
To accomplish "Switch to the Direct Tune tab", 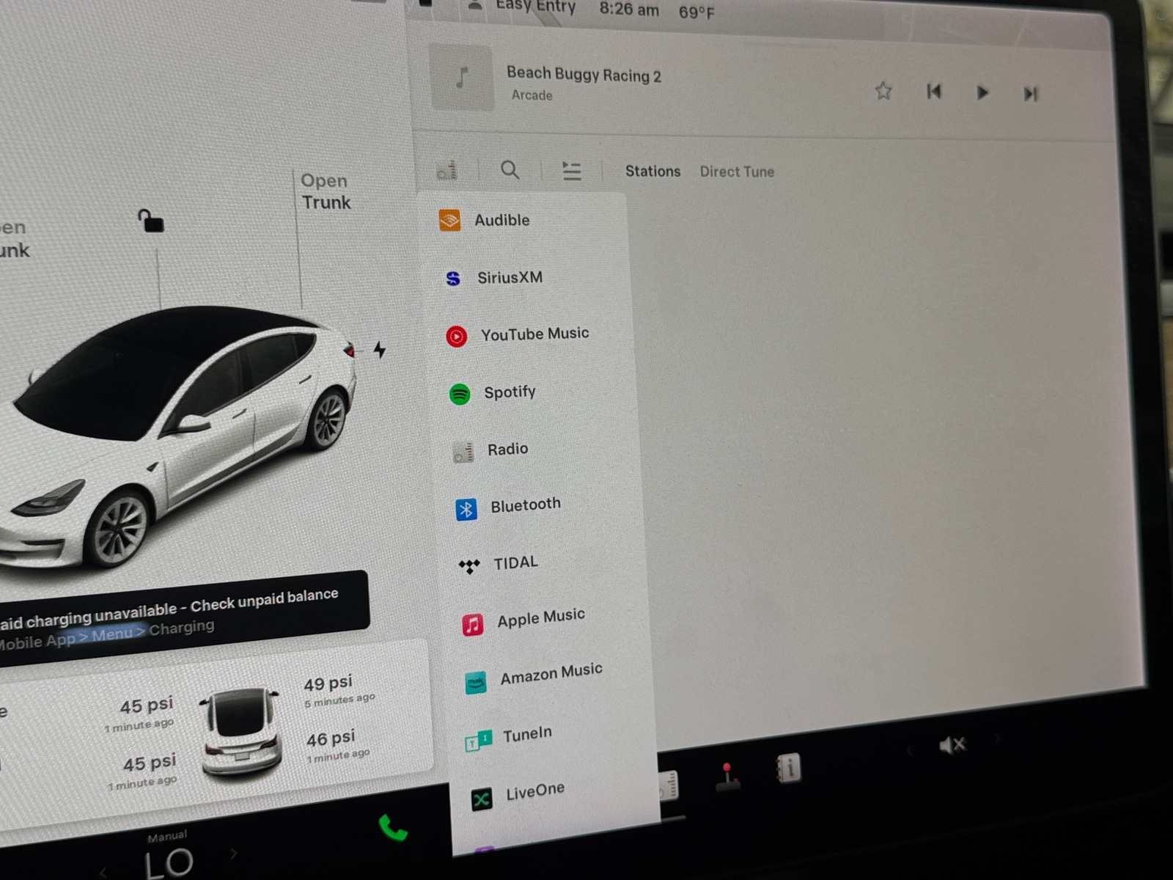I will (737, 172).
